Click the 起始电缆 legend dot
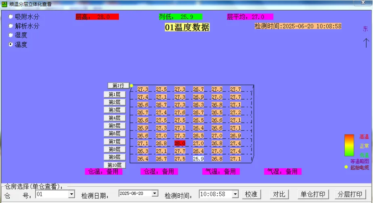Screen dimensions: 373x203 [x=346, y=167]
